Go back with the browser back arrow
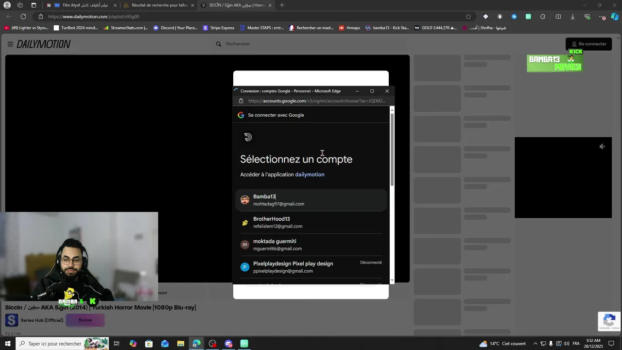The height and width of the screenshot is (350, 622). click(x=9, y=17)
